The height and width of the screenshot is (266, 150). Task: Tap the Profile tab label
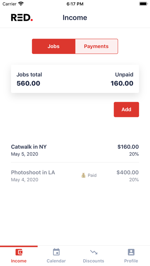131,261
